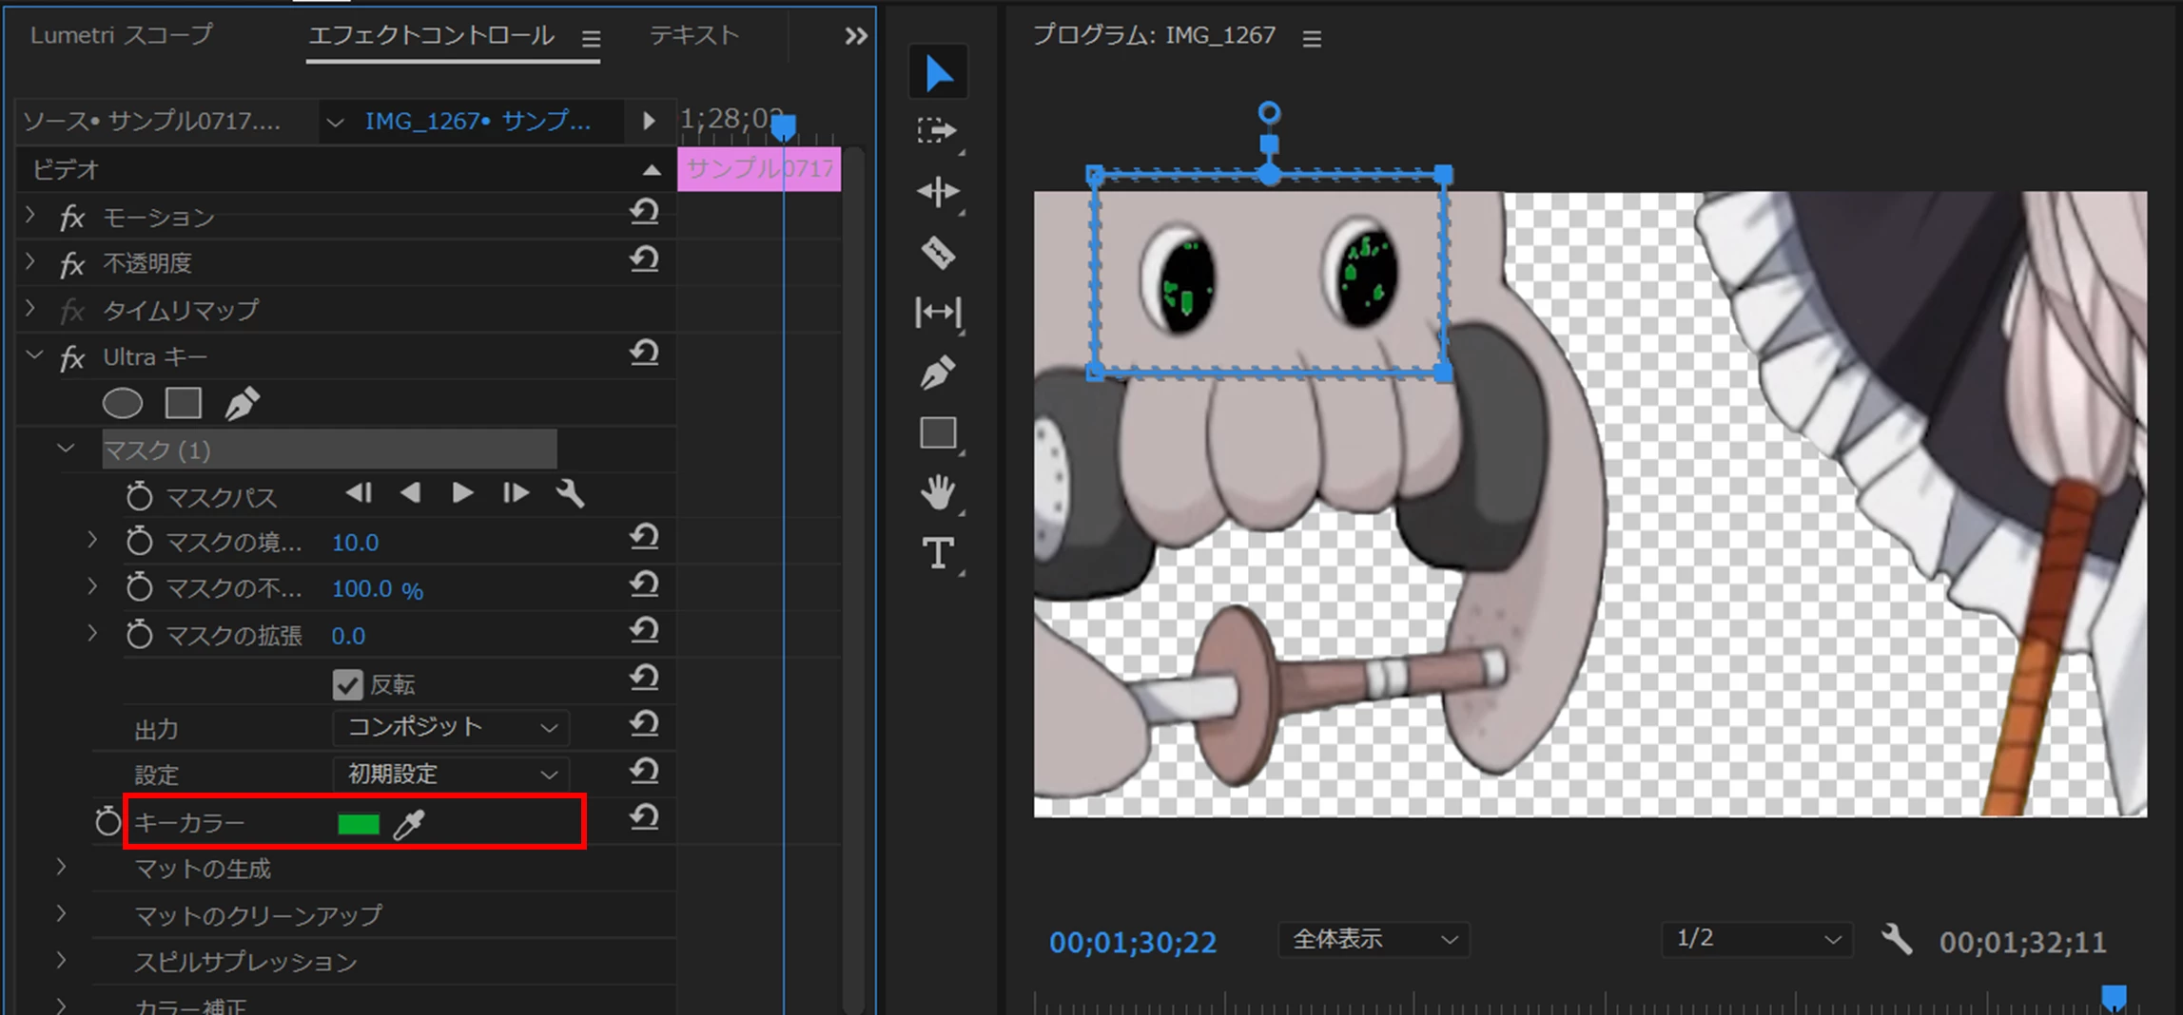Show hidden panel tabs overflow arrows
Image resolution: width=2183 pixels, height=1015 pixels.
pos(856,37)
